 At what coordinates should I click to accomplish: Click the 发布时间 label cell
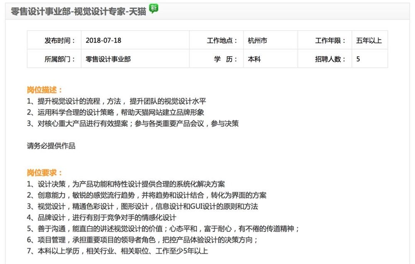(54, 40)
